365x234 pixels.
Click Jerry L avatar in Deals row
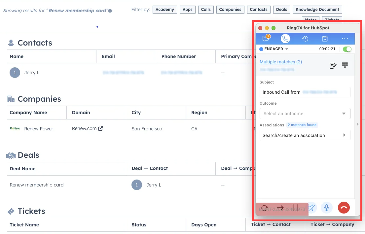[137, 185]
